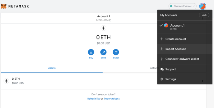214x108 pixels.
Task: Click the Send arrow icon
Action: tap(103, 52)
